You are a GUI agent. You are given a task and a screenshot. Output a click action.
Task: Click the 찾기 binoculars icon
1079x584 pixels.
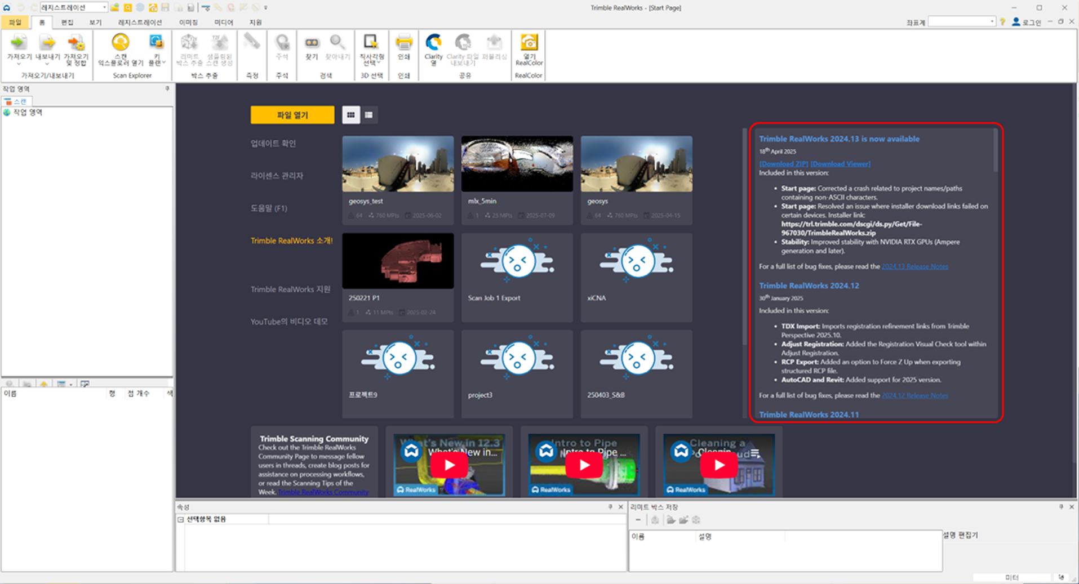pyautogui.click(x=312, y=43)
